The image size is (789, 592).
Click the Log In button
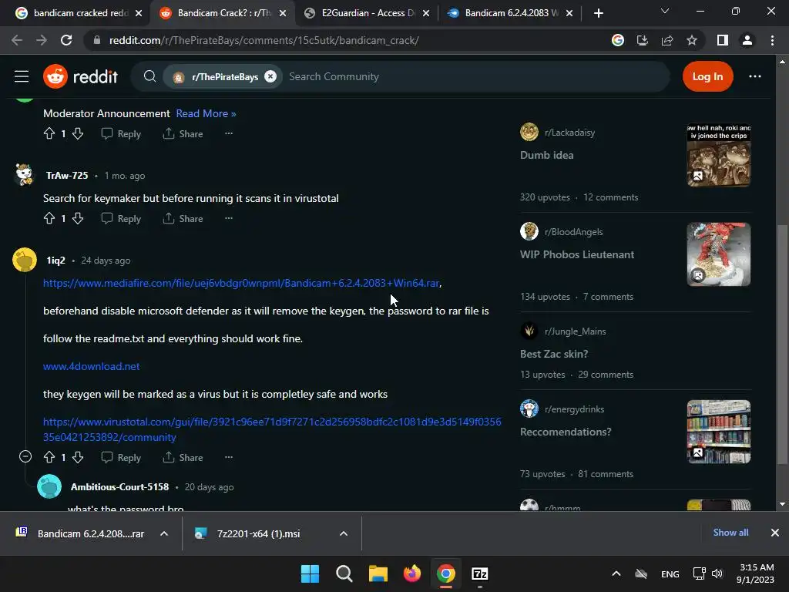[x=707, y=76]
